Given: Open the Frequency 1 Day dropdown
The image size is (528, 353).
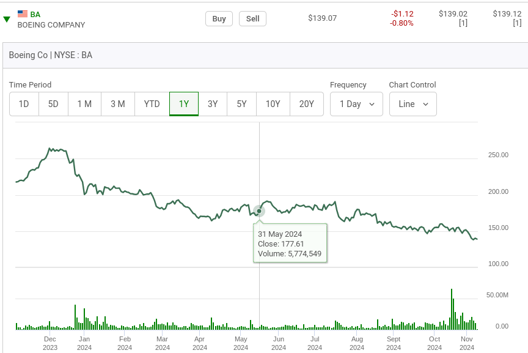Looking at the screenshot, I should pos(356,104).
